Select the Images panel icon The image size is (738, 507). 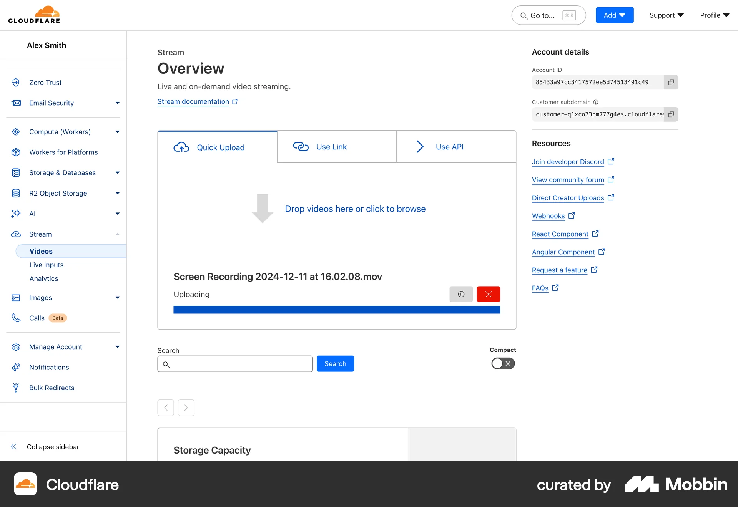click(16, 297)
